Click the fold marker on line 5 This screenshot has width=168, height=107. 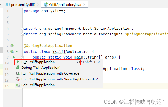point(22,34)
